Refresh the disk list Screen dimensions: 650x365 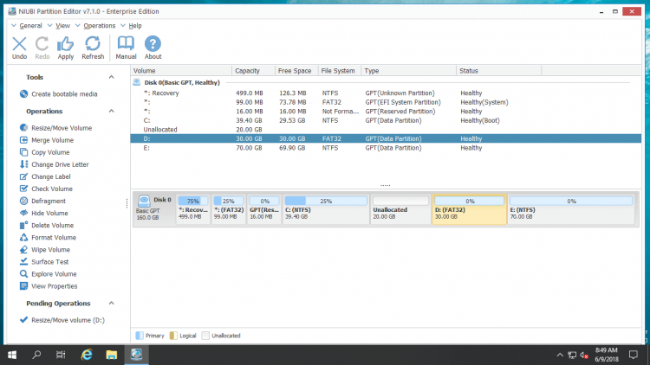[93, 48]
